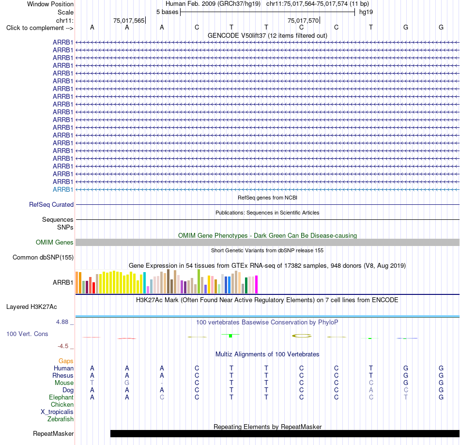Click the X_tropicalis alignment row label
Image resolution: width=460 pixels, height=445 pixels.
(x=57, y=412)
